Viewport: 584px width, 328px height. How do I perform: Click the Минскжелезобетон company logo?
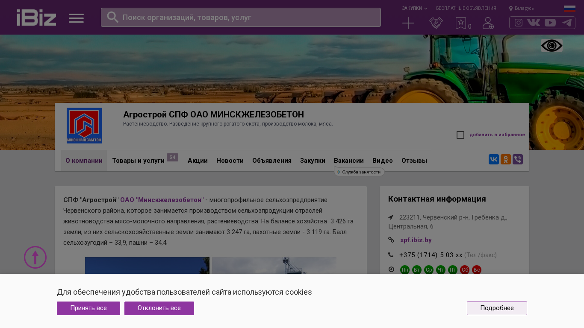[84, 126]
